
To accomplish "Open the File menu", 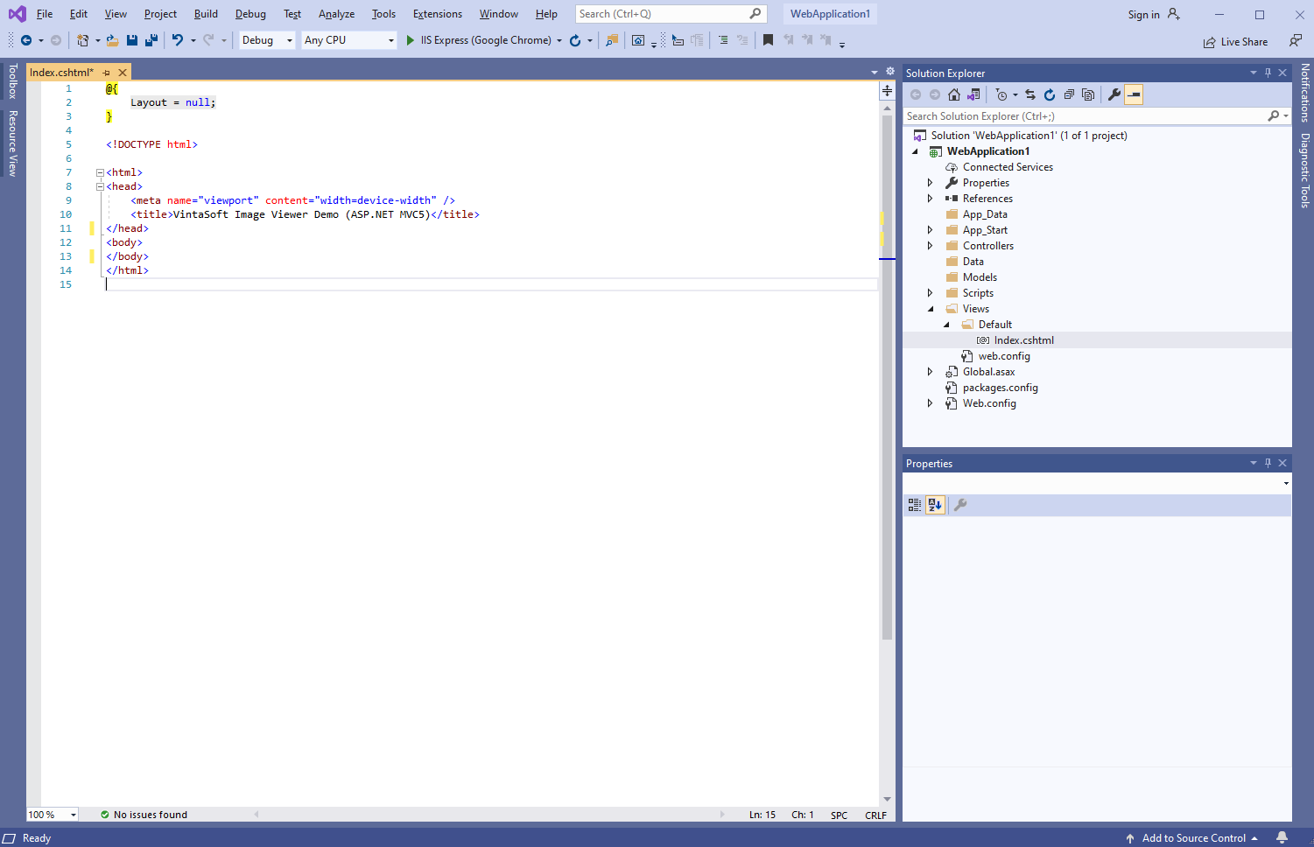I will pos(45,14).
